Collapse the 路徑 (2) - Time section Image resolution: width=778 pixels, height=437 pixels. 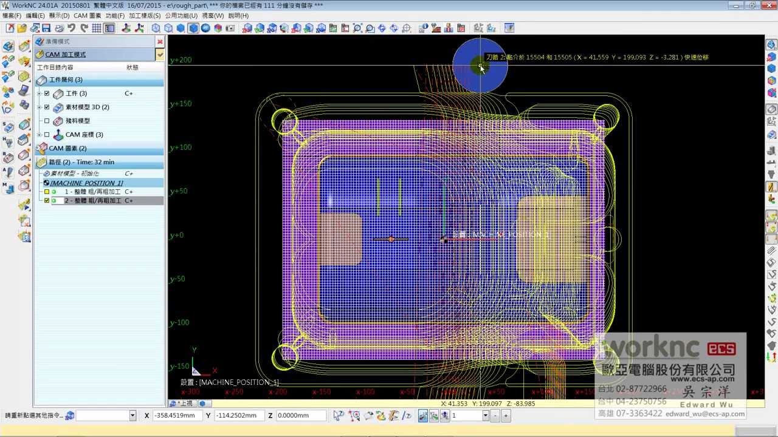tap(99, 162)
